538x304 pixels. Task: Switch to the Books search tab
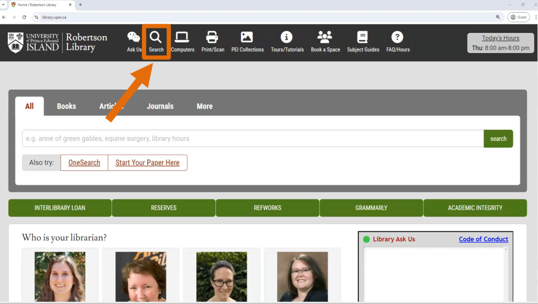(x=66, y=106)
